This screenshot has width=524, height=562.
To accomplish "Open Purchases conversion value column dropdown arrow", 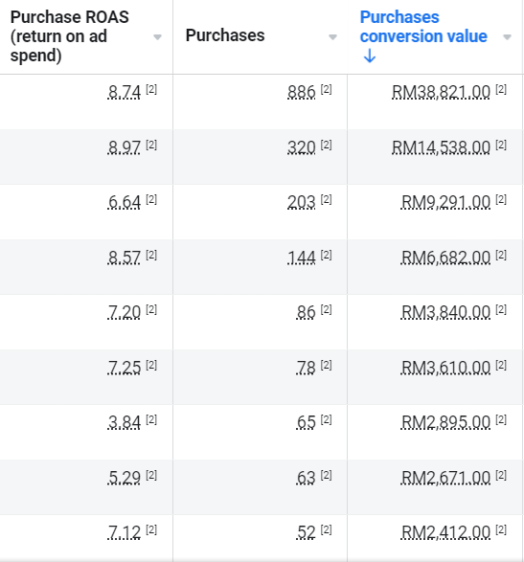I will tap(507, 37).
